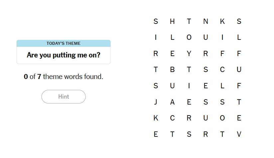Select the letter C in the fourth row
The image size is (274, 158).
point(222,70)
